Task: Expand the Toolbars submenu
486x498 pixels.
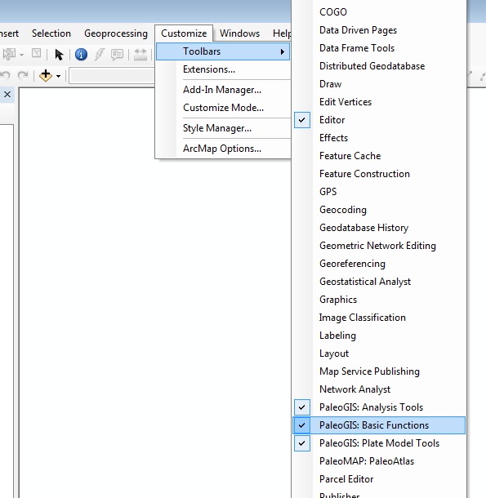Action: tap(223, 51)
